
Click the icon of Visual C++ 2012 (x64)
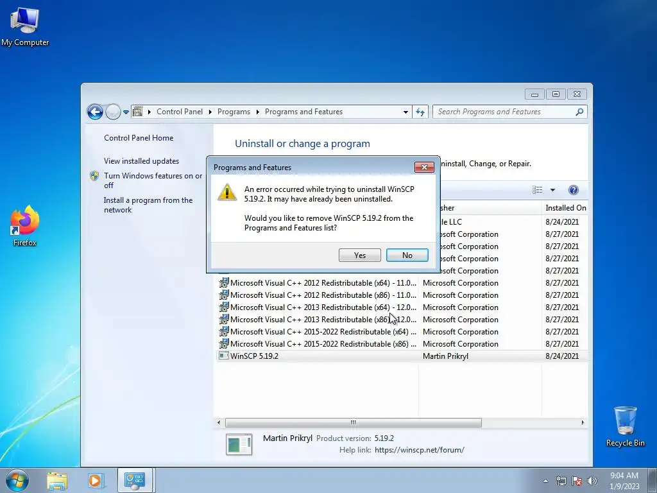pyautogui.click(x=224, y=282)
